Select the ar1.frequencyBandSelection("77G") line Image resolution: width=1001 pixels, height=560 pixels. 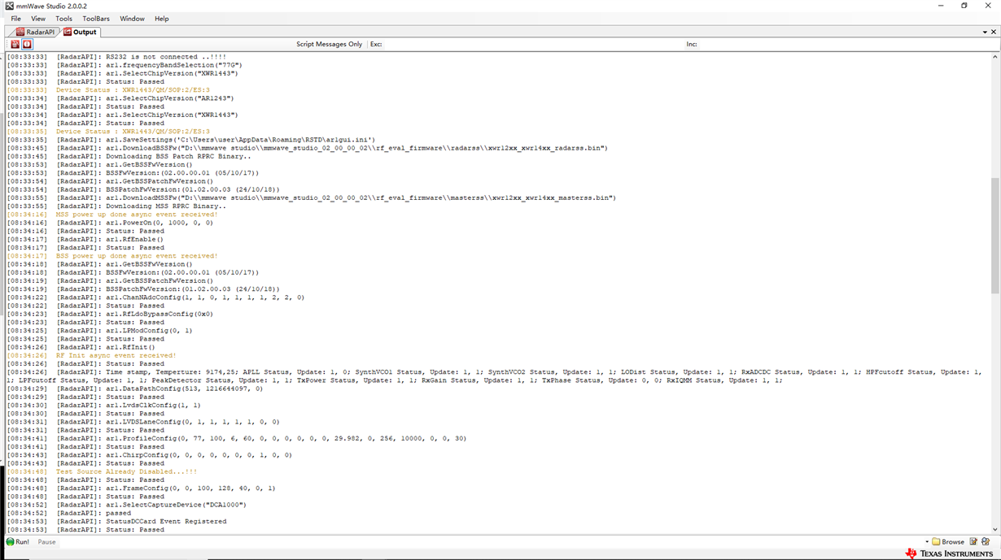point(125,65)
